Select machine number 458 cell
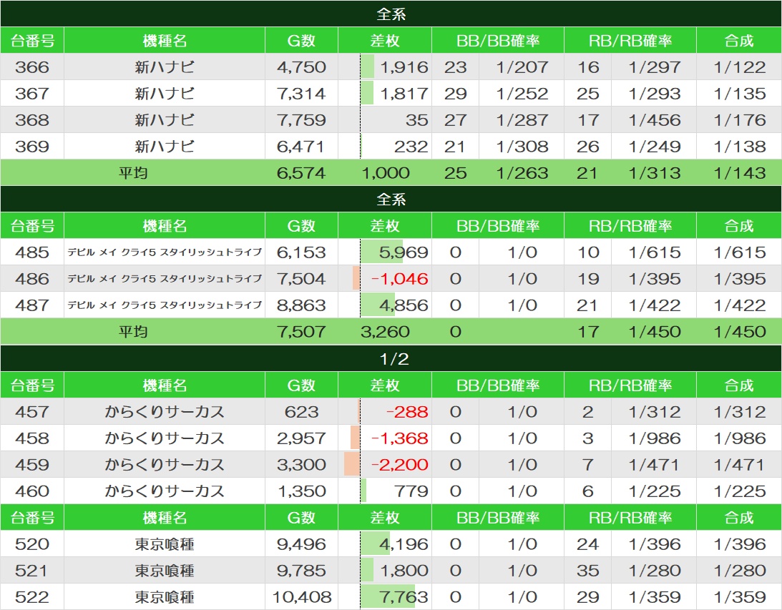 pos(32,438)
